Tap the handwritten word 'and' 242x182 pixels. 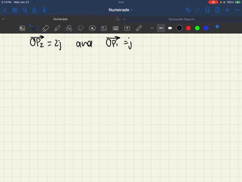click(84, 44)
